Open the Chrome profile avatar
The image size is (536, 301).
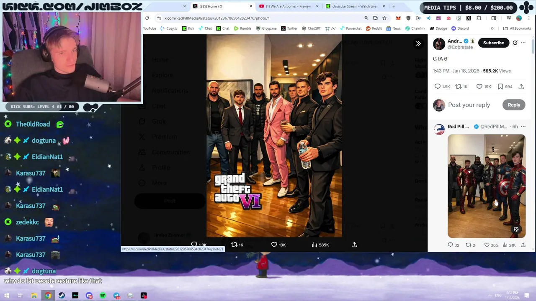click(x=519, y=18)
